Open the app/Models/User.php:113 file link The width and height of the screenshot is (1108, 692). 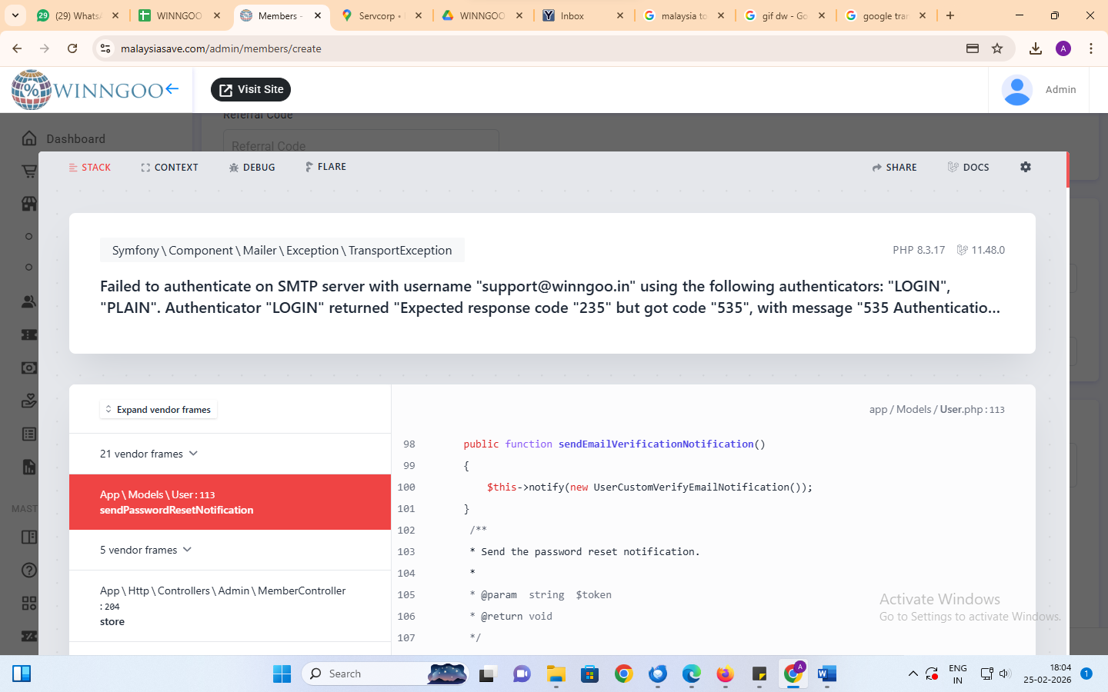pyautogui.click(x=936, y=410)
